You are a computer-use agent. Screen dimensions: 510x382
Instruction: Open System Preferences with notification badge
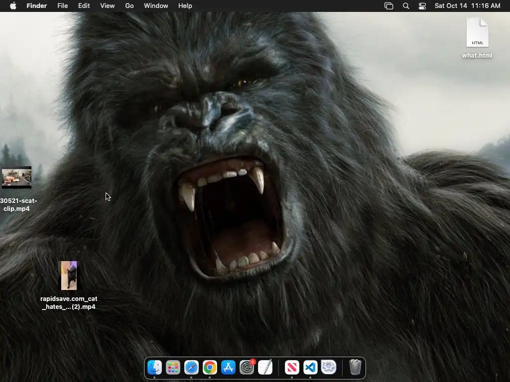point(247,368)
